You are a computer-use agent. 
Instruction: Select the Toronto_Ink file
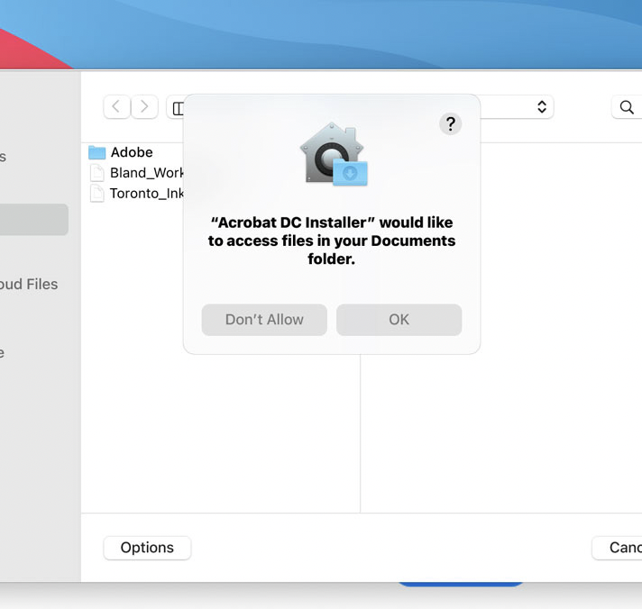136,193
